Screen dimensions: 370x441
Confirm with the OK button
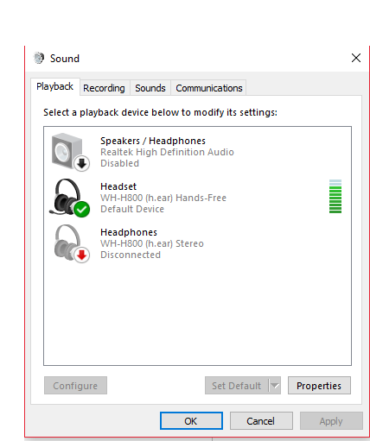click(x=191, y=421)
